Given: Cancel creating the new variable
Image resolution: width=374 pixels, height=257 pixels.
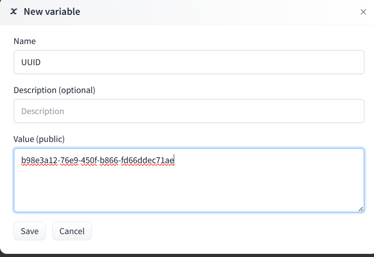Looking at the screenshot, I should (x=72, y=231).
